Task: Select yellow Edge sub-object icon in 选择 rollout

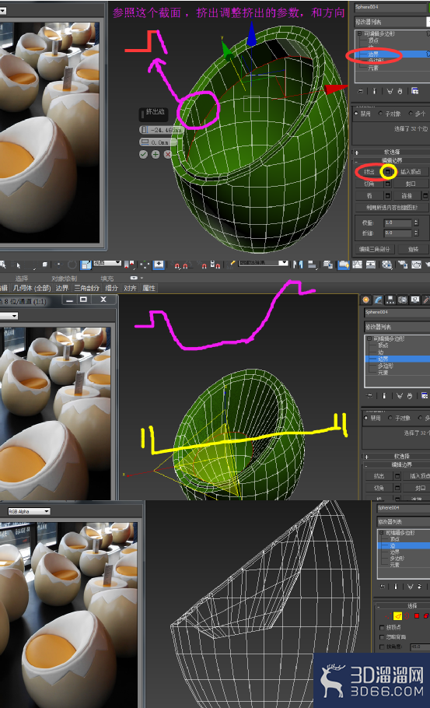Action: [397, 616]
